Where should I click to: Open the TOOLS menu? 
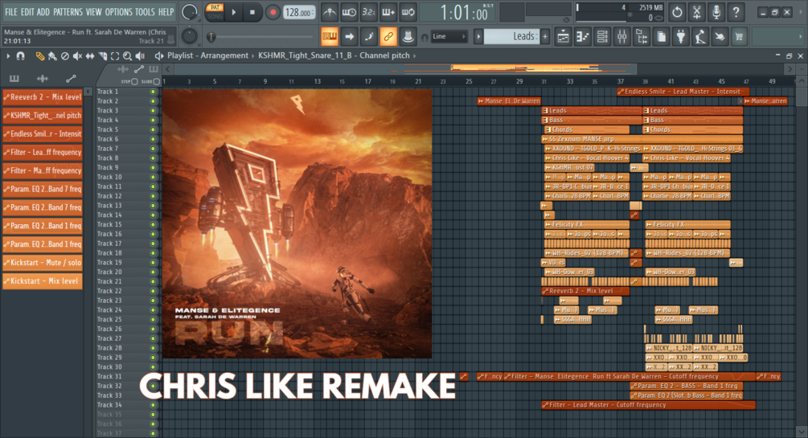(x=145, y=11)
